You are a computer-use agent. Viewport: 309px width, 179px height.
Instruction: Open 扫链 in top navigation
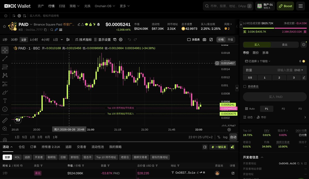62,6
